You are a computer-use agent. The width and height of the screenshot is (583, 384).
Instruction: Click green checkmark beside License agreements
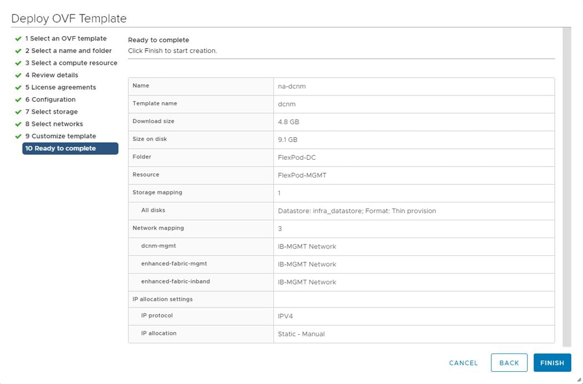pos(18,88)
